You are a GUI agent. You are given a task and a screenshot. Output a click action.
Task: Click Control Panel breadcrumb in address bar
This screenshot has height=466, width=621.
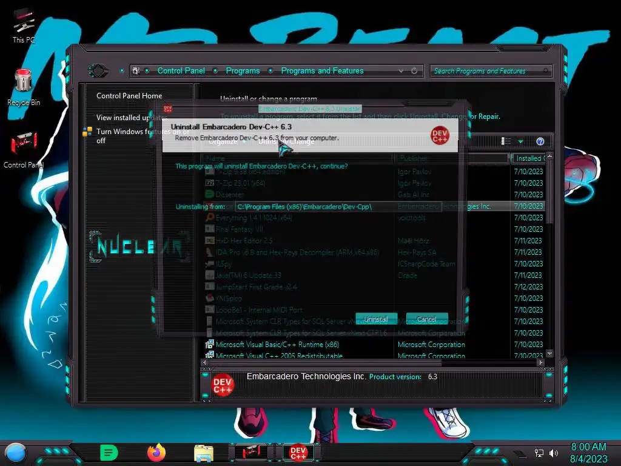(x=181, y=70)
